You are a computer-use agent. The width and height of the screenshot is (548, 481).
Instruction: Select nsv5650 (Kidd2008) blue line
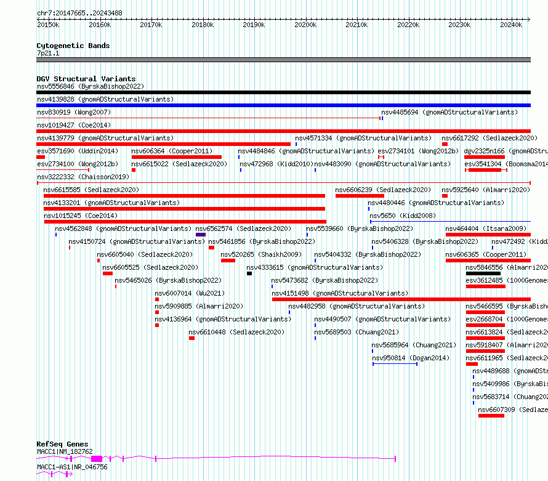[x=451, y=221]
